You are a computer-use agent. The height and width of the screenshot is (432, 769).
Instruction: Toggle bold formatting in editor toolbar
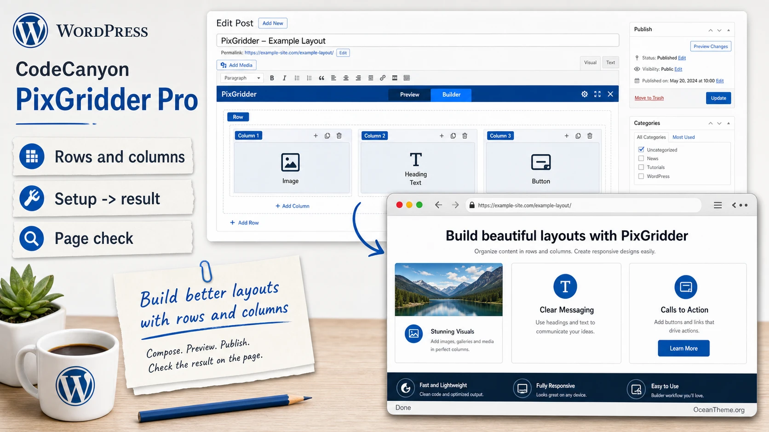coord(272,78)
